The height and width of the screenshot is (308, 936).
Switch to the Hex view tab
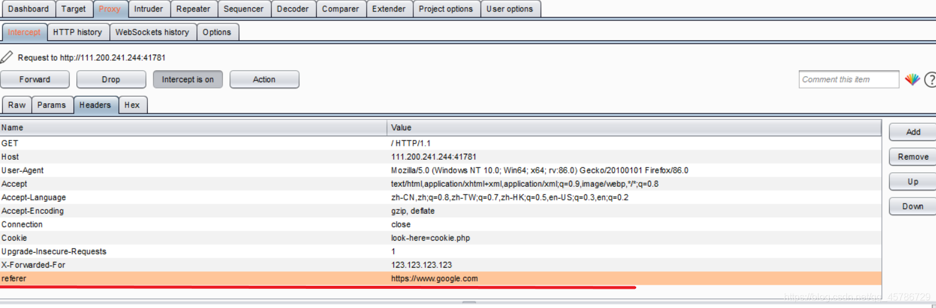(x=132, y=105)
